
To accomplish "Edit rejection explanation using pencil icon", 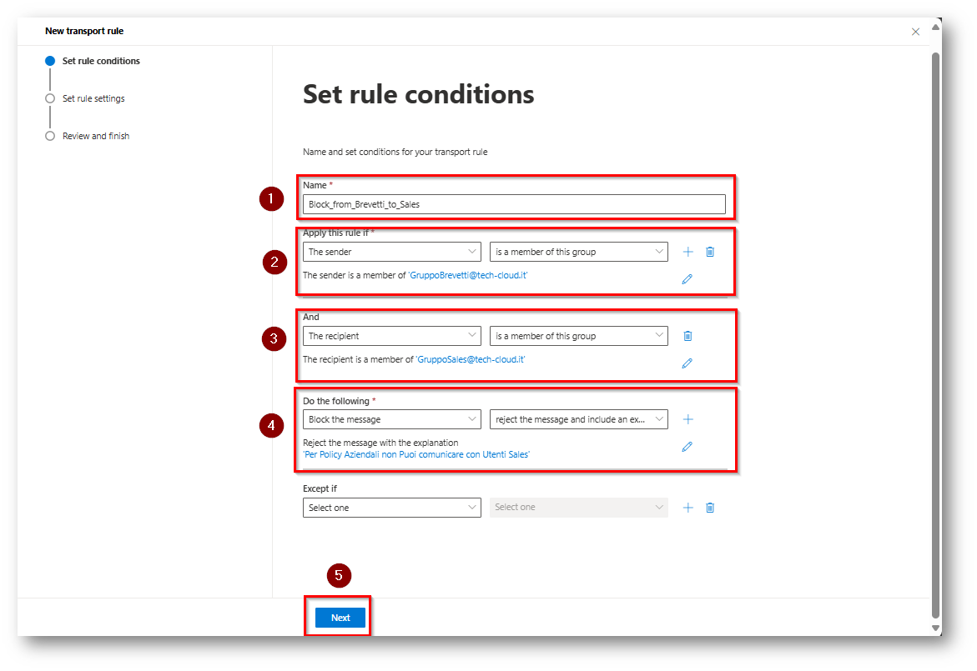I will [687, 447].
